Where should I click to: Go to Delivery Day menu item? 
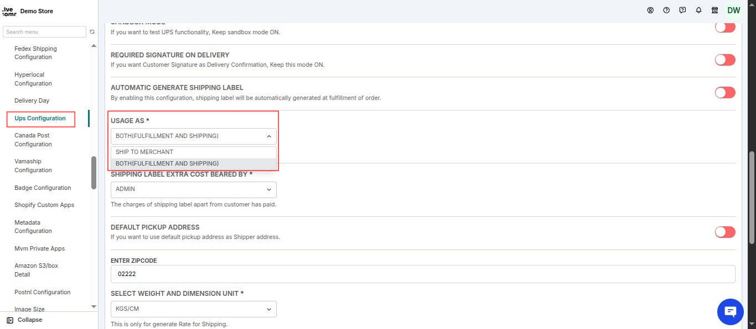click(32, 100)
